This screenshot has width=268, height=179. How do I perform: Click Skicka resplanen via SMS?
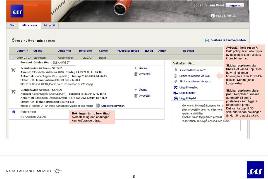coord(195,76)
